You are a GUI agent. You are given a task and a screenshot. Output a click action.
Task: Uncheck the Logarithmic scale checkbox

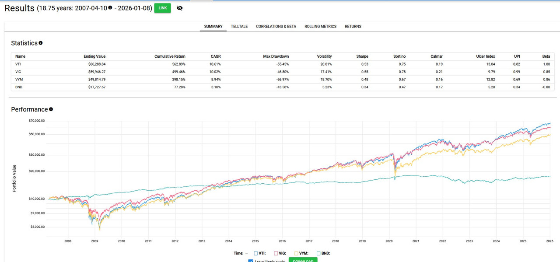(251, 261)
